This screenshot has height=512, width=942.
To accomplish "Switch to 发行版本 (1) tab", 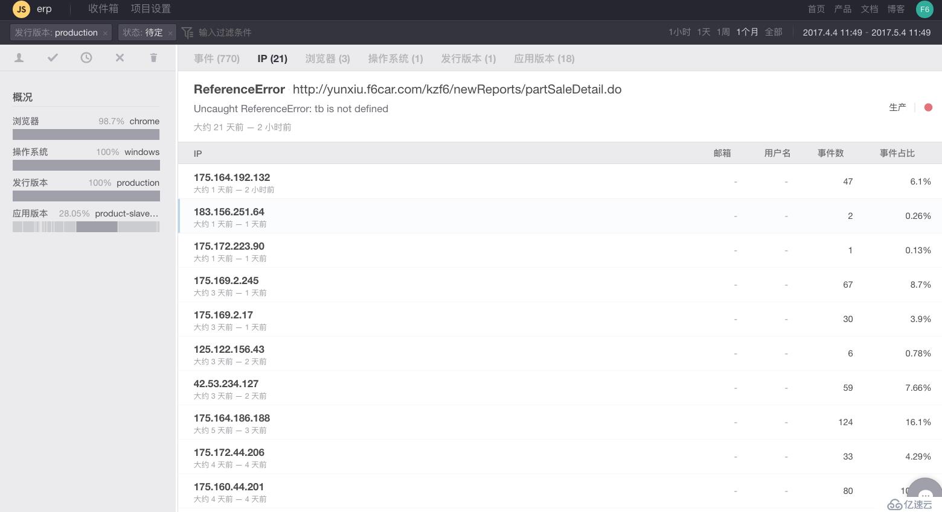I will [x=469, y=58].
